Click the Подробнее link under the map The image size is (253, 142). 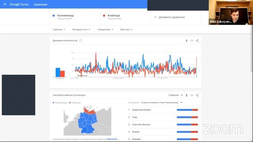pos(112,139)
